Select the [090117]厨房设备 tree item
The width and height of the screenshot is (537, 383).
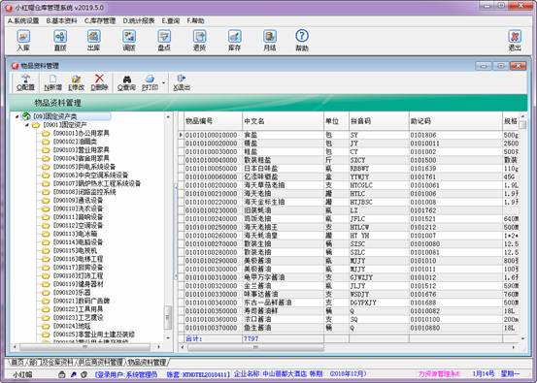pos(78,268)
